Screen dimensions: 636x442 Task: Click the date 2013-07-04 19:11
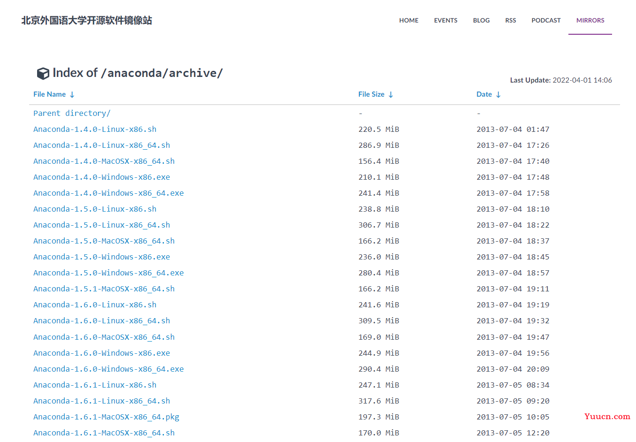point(513,289)
